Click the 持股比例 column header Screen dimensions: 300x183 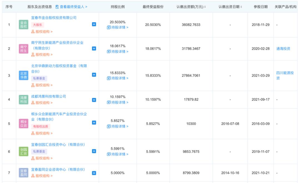pyautogui.click(x=117, y=7)
